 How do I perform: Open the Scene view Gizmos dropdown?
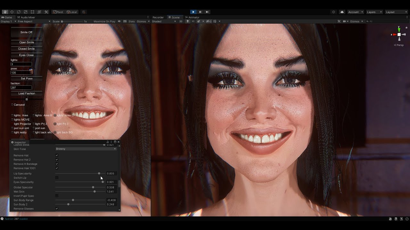(x=357, y=21)
